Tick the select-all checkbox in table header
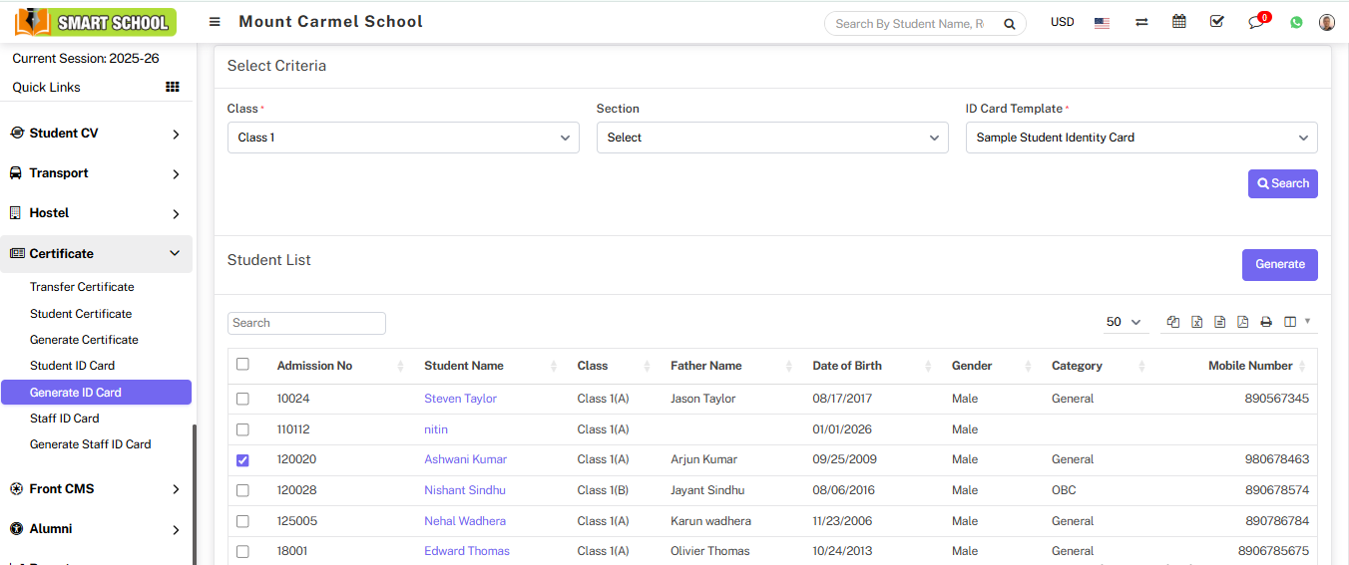 (242, 365)
